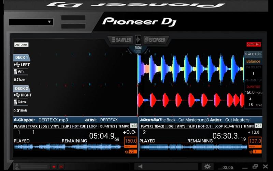The image size is (273, 171).
Task: Click Deck 2 ±25 tempo range button
Action: [x=258, y=126]
